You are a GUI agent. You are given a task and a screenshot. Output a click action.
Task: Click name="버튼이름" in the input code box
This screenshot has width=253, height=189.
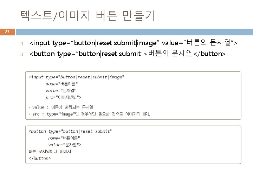pos(61,84)
